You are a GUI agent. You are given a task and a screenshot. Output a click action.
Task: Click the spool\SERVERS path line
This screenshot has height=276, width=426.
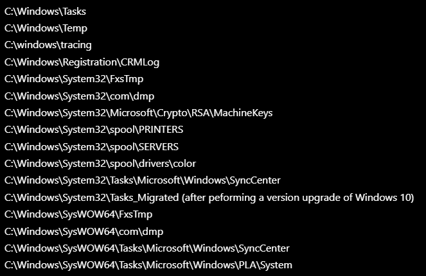coord(91,147)
